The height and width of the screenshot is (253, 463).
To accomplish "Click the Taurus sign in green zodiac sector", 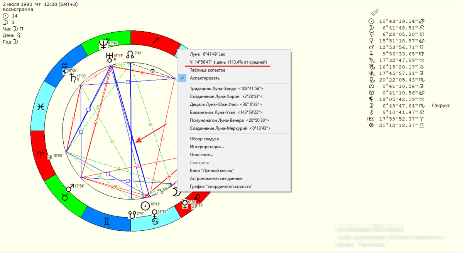I will point(64,197).
